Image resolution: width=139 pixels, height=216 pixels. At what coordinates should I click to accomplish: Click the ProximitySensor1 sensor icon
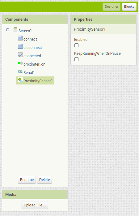click(20, 80)
